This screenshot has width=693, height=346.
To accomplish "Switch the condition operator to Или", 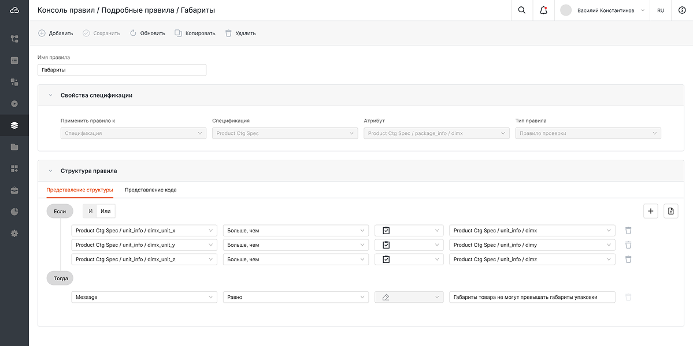I will coord(105,212).
